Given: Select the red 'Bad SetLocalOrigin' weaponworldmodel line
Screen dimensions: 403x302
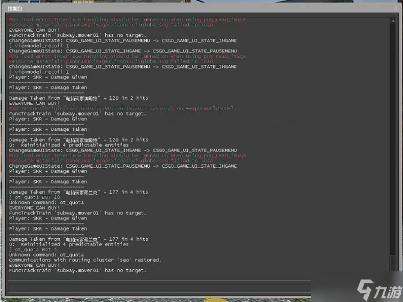Looking at the screenshot, I should (x=121, y=109).
